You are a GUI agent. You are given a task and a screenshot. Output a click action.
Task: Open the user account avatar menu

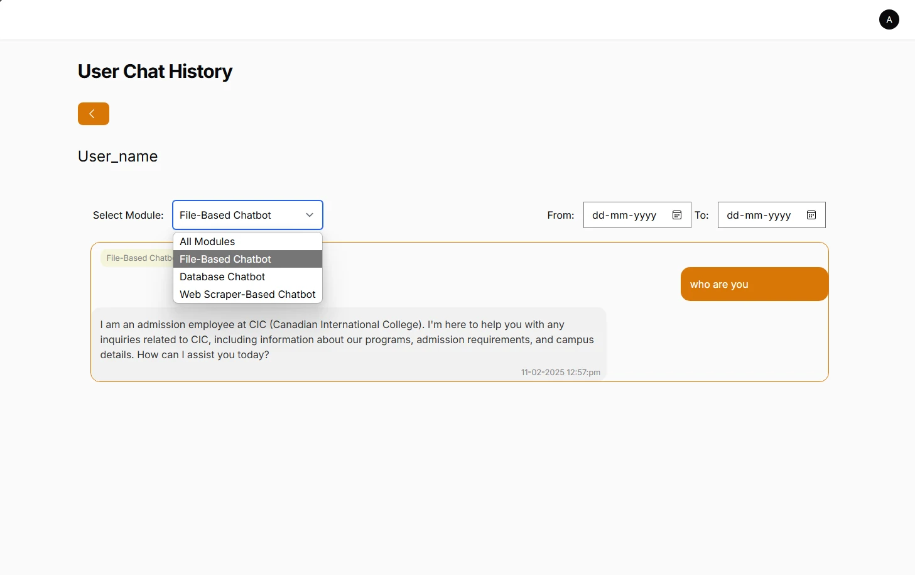point(889,19)
